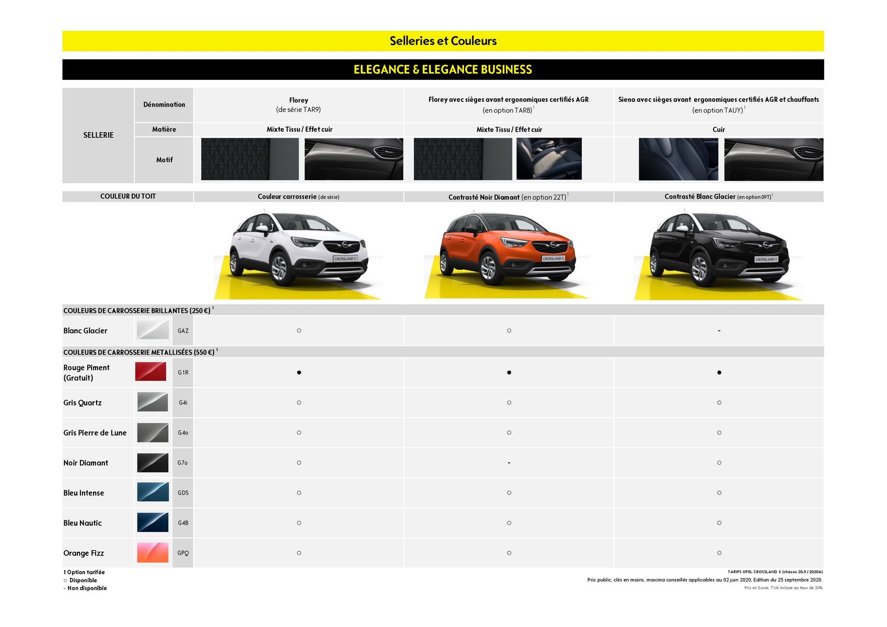
Task: Click the "- Non disponible" legend entry
Action: [x=85, y=588]
